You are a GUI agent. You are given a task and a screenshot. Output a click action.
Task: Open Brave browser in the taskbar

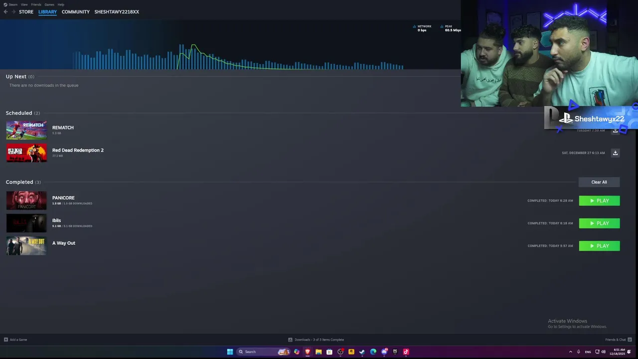308,352
